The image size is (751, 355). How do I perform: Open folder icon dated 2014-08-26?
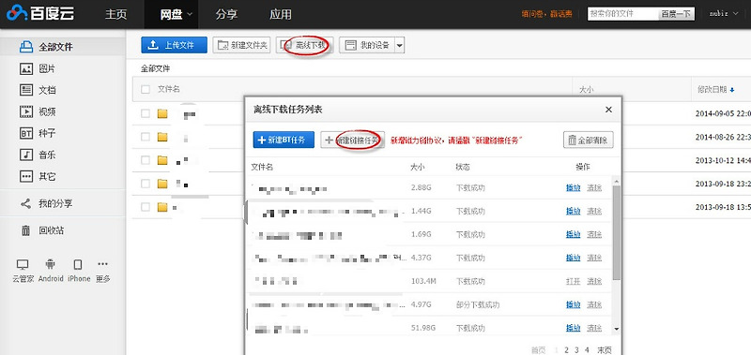(162, 137)
